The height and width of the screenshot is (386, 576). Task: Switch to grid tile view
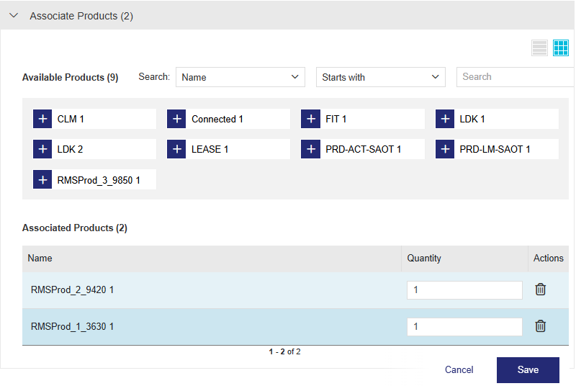coord(561,48)
